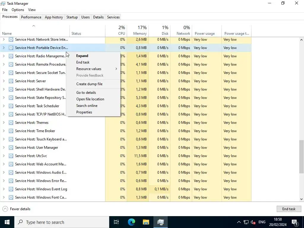
Task: Open the Windows Start menu
Action: coord(7,222)
